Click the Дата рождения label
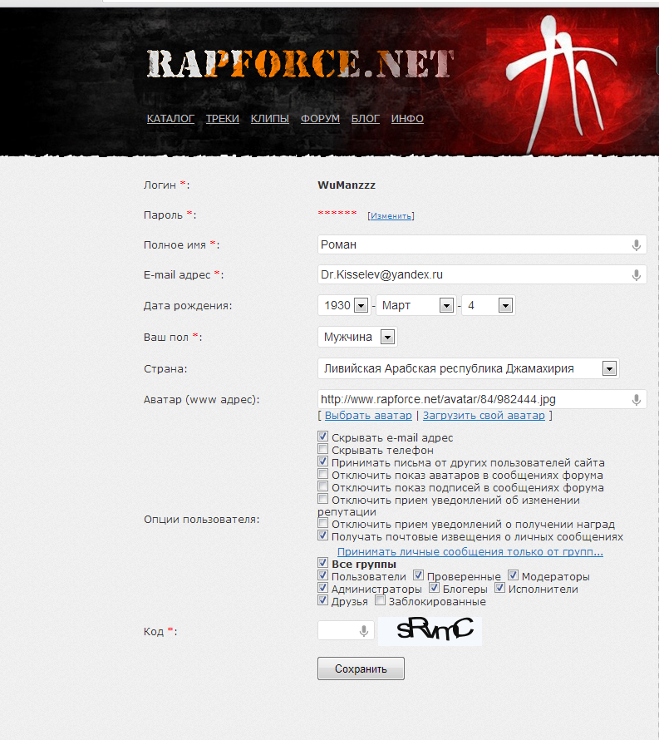The height and width of the screenshot is (740, 659). tap(188, 306)
